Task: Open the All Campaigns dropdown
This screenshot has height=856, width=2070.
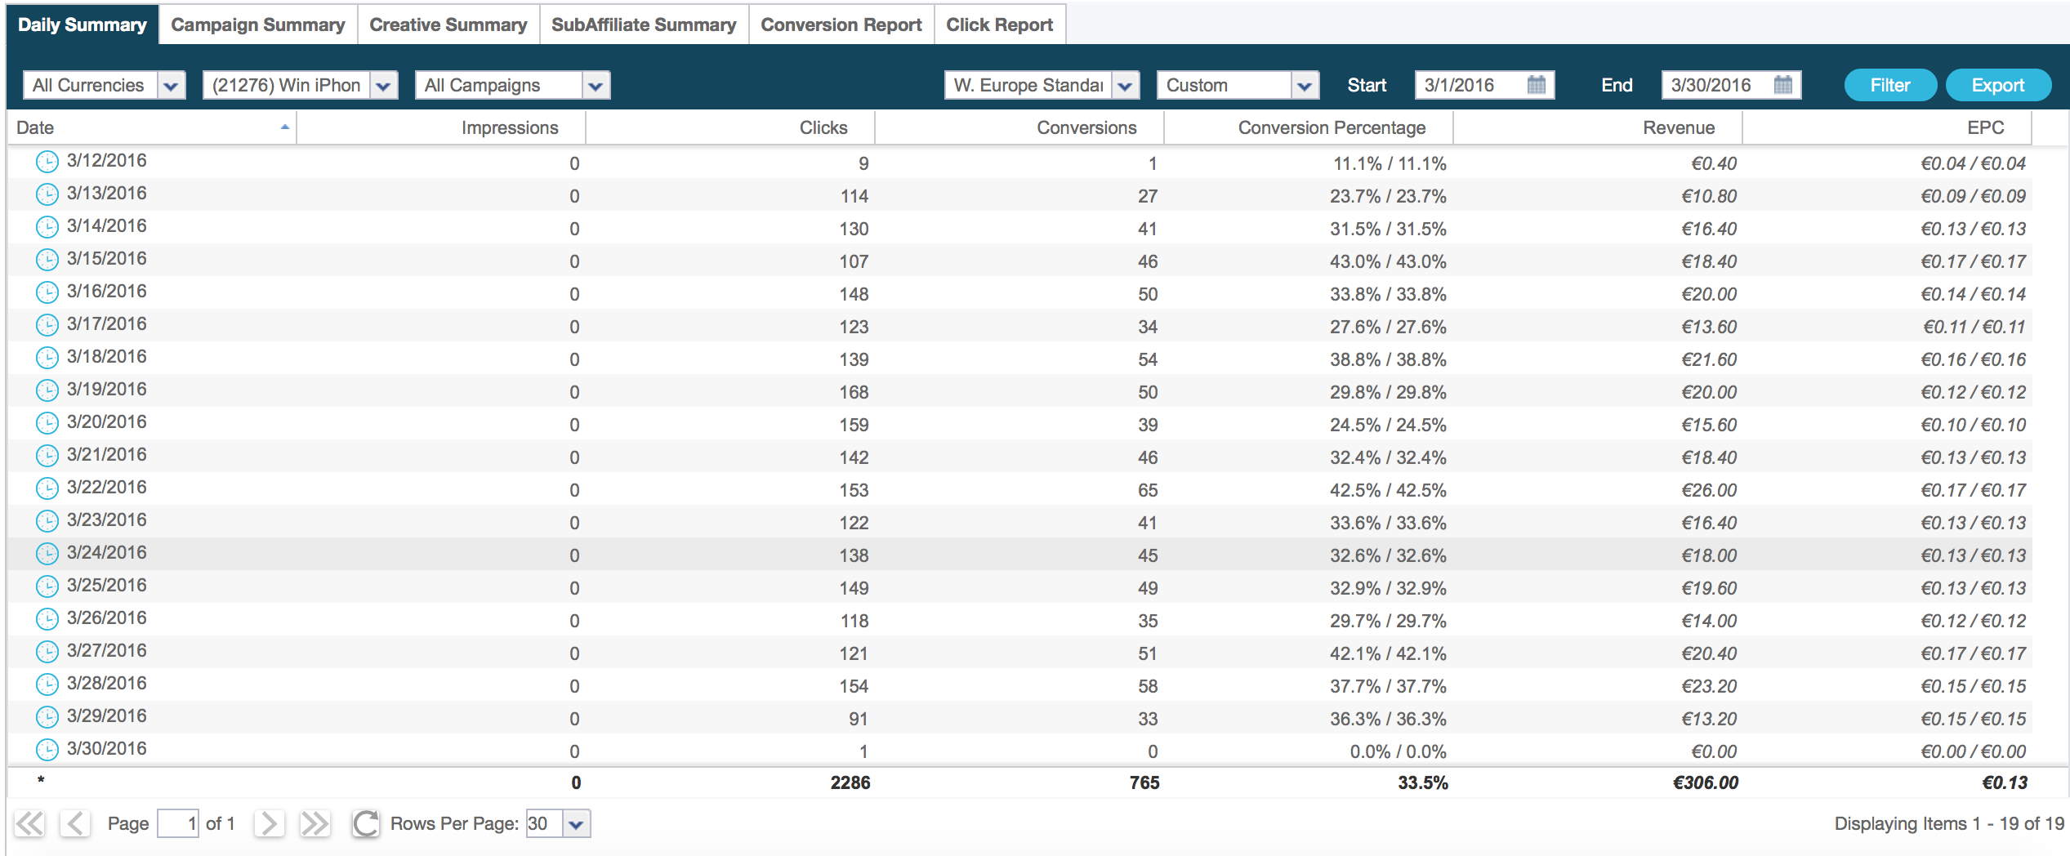Action: pos(596,85)
